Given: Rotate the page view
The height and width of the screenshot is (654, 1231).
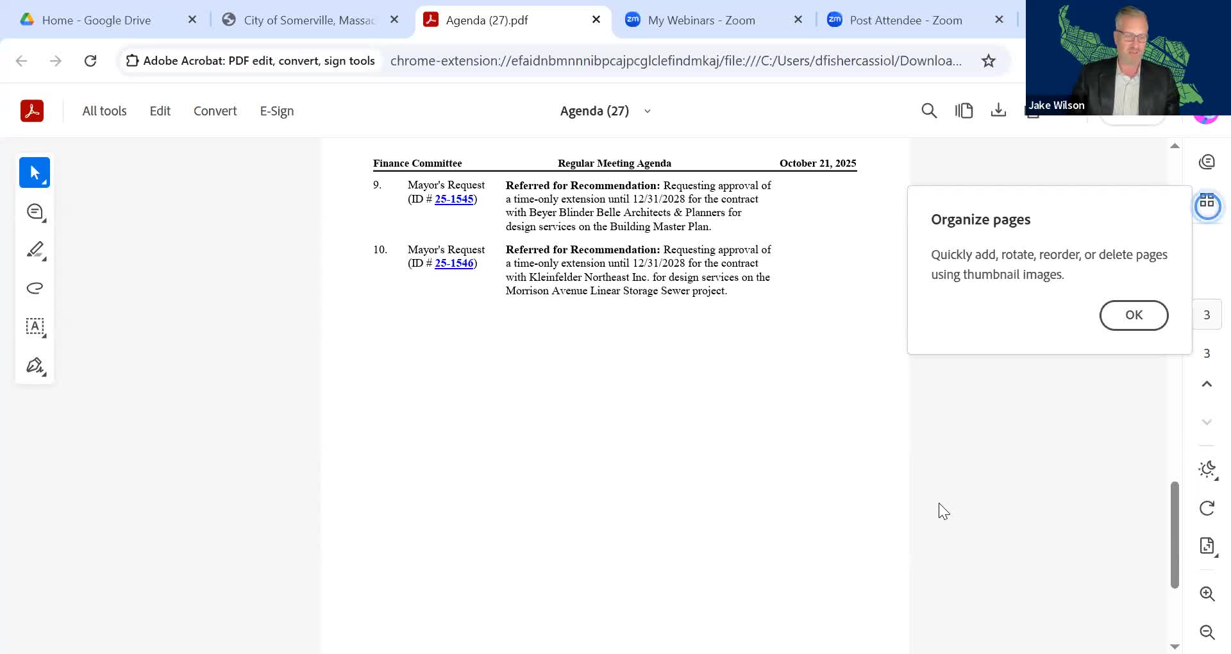Looking at the screenshot, I should 1207,508.
